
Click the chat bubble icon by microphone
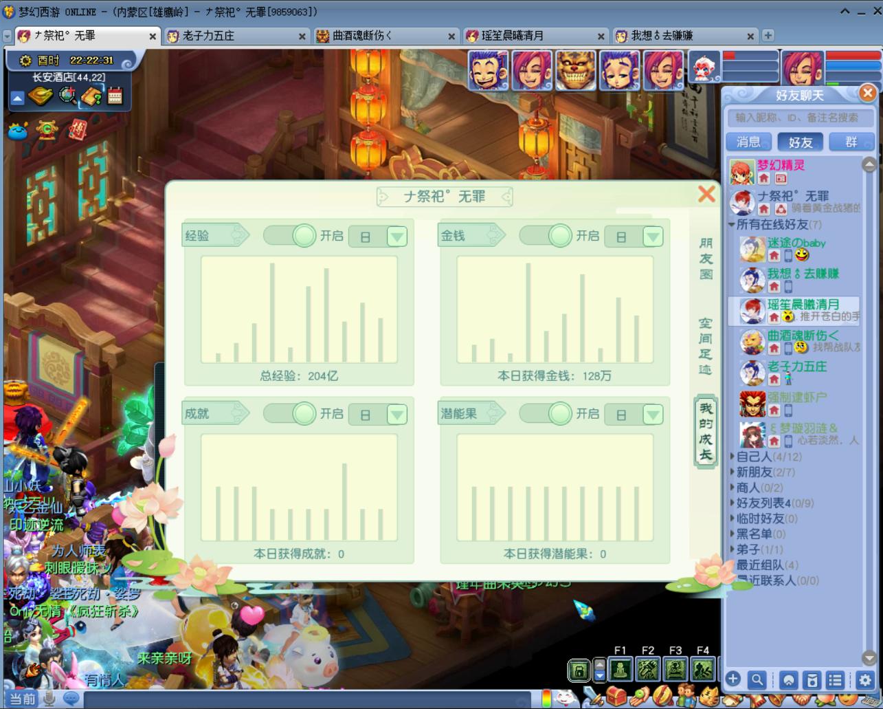point(71,699)
